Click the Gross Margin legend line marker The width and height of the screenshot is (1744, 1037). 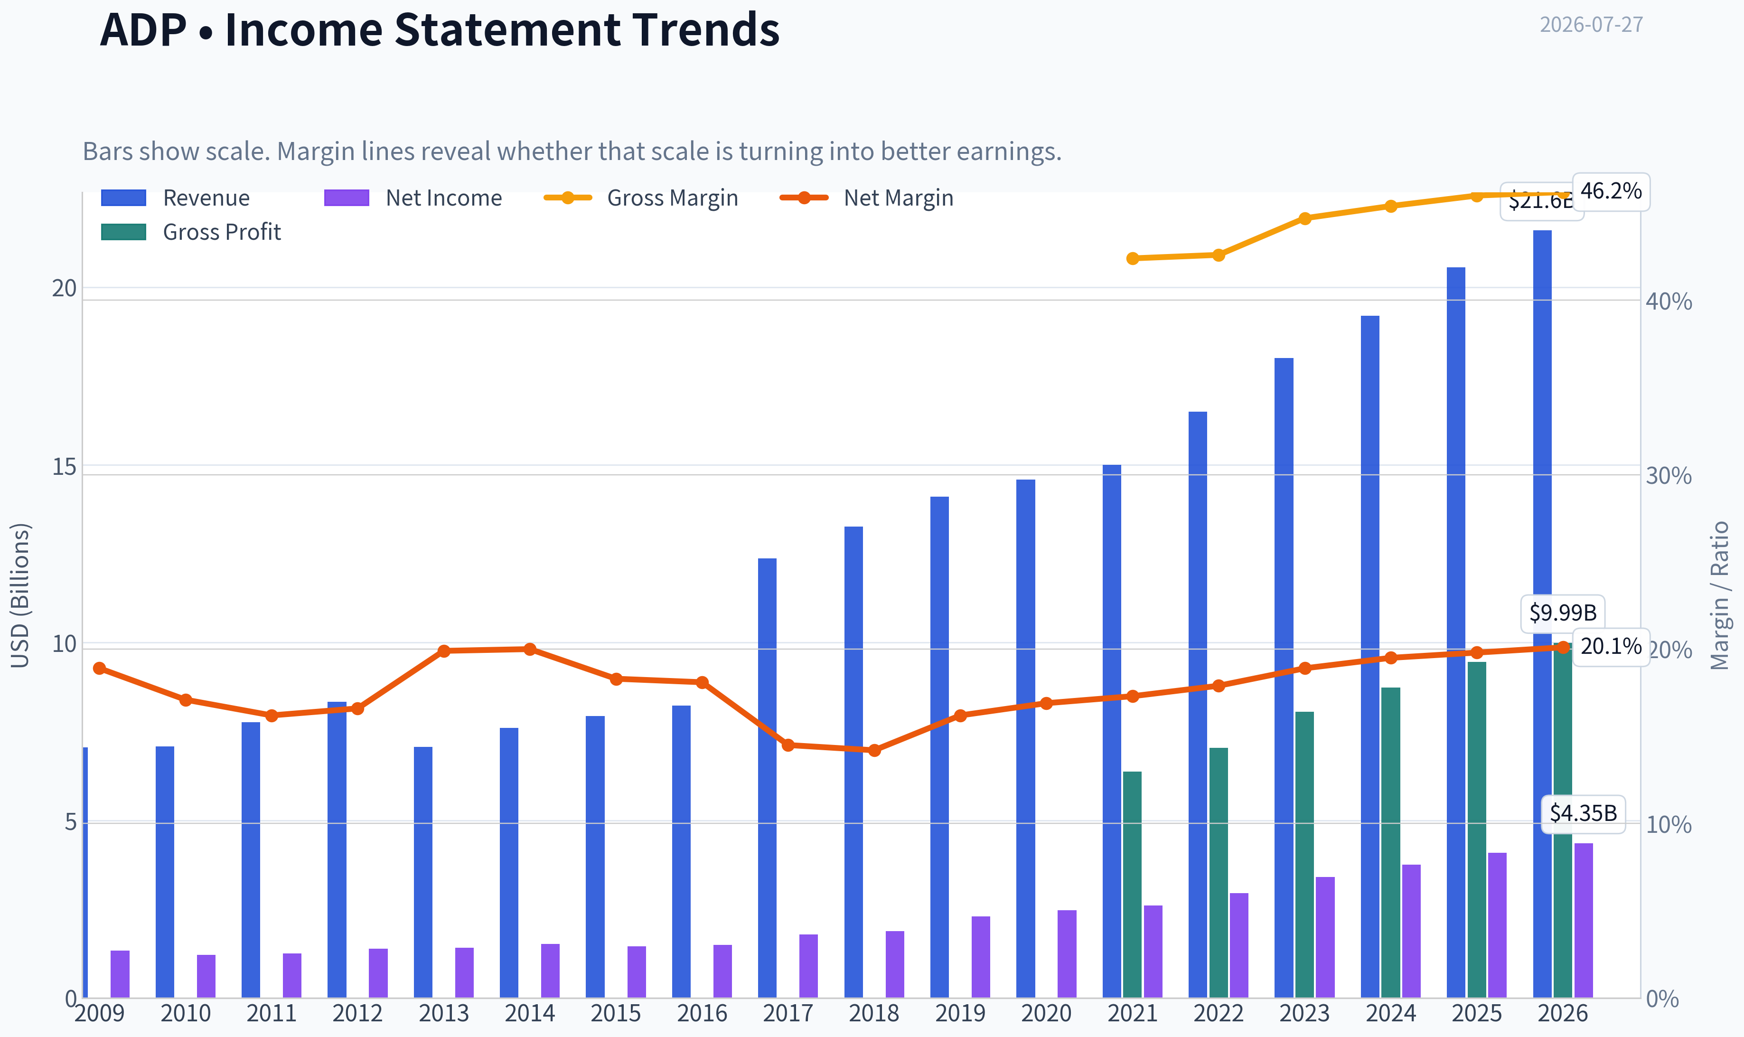click(568, 198)
